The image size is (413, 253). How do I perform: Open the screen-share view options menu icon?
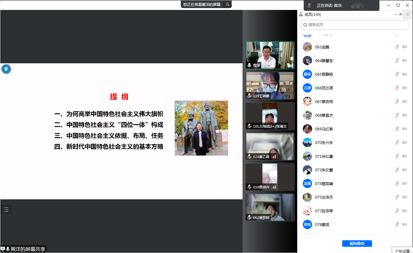227,4
